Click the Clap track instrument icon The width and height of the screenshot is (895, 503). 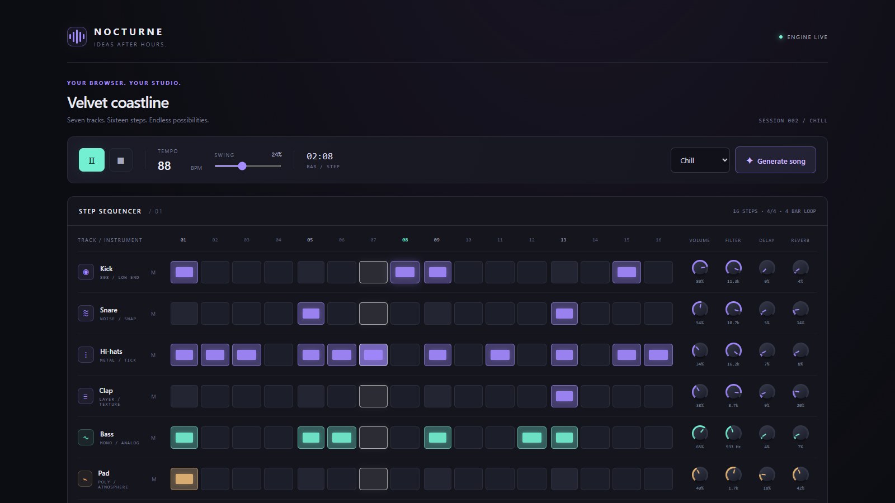coord(86,396)
